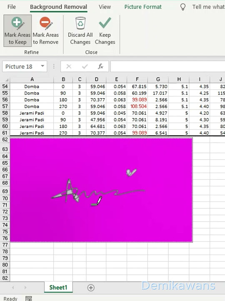Switch to the Background Removal tab
Screen dimensions: 225x301
click(x=59, y=7)
